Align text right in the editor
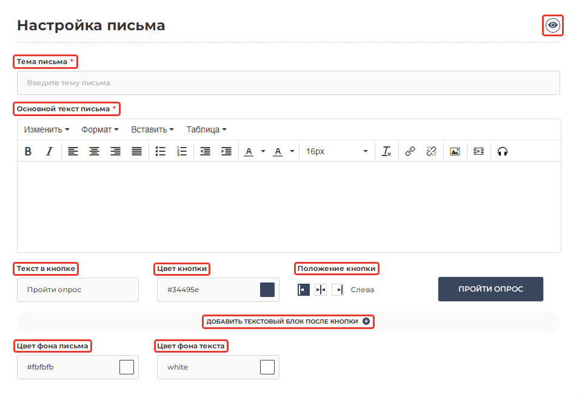 [116, 151]
